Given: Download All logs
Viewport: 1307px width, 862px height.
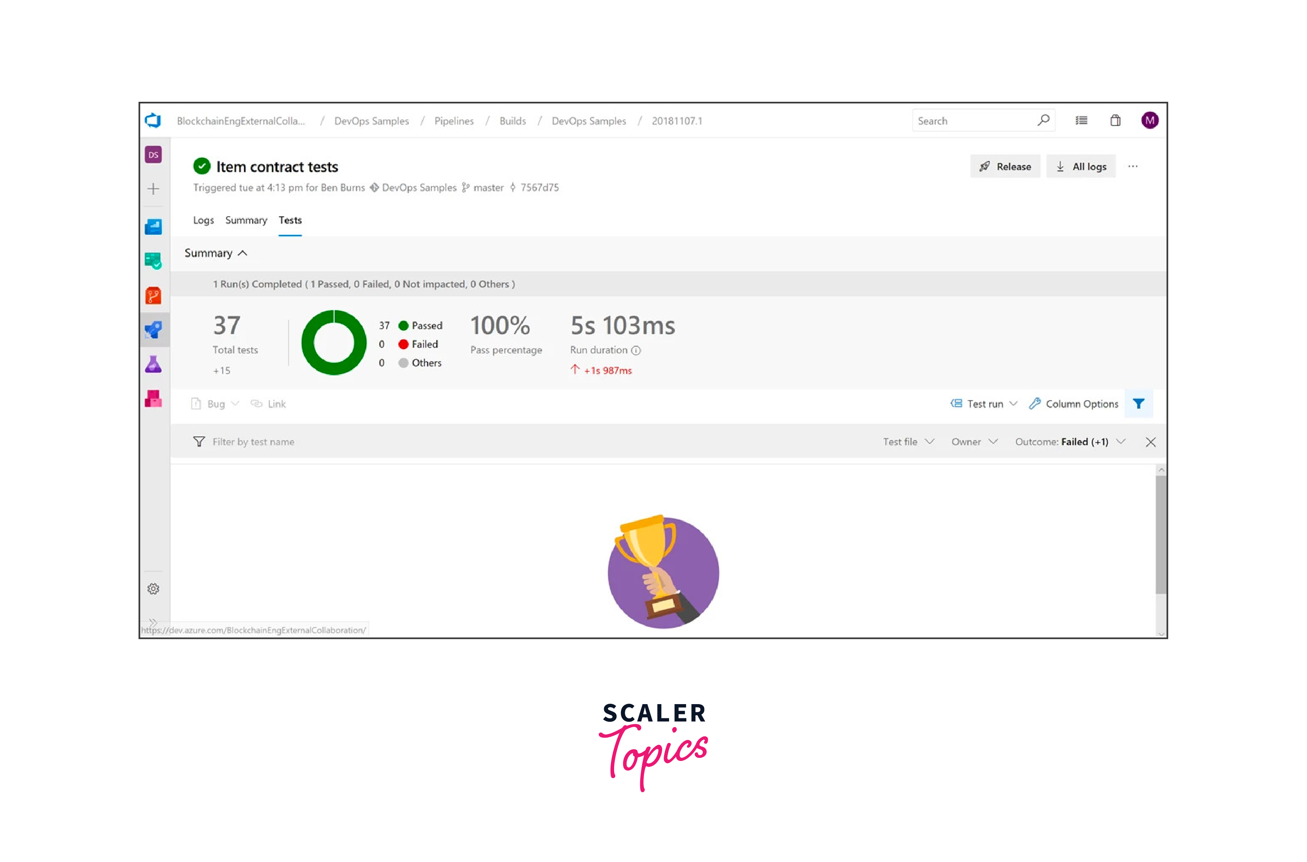Looking at the screenshot, I should click(x=1081, y=167).
